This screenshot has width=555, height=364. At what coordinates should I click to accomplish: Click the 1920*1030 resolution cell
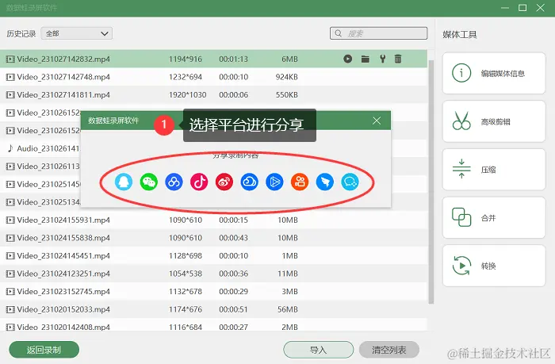point(187,94)
